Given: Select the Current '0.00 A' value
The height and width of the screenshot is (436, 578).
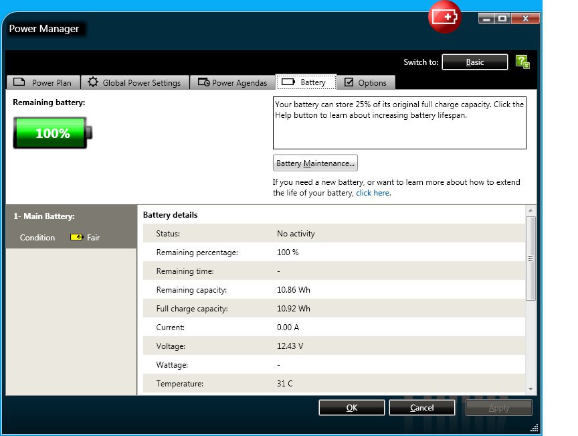Looking at the screenshot, I should (288, 327).
